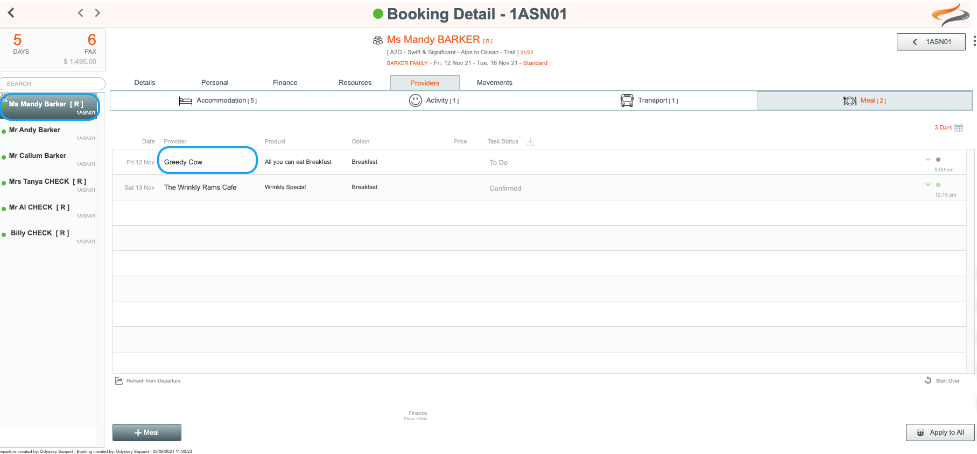Click the Odyssey logo icon
The image size is (977, 454).
pos(951,15)
